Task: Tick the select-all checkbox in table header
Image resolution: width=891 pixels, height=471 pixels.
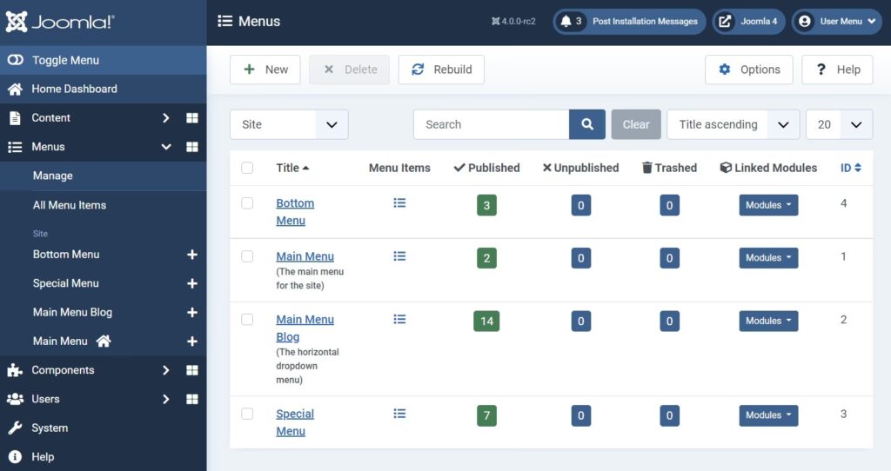Action: point(247,168)
